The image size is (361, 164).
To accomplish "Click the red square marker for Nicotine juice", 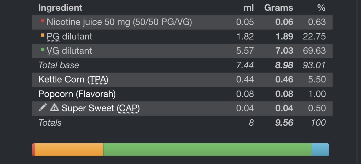I will (43, 21).
